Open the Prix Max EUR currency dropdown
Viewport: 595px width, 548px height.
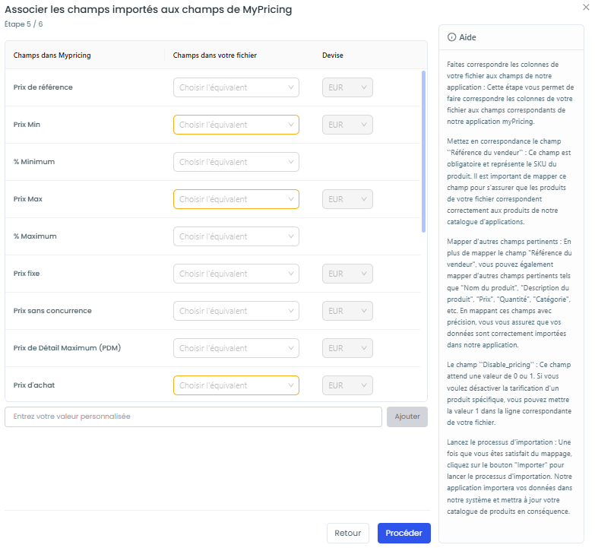coord(347,199)
